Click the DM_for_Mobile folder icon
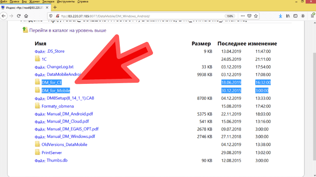This screenshot has width=316, height=177. [x=37, y=90]
